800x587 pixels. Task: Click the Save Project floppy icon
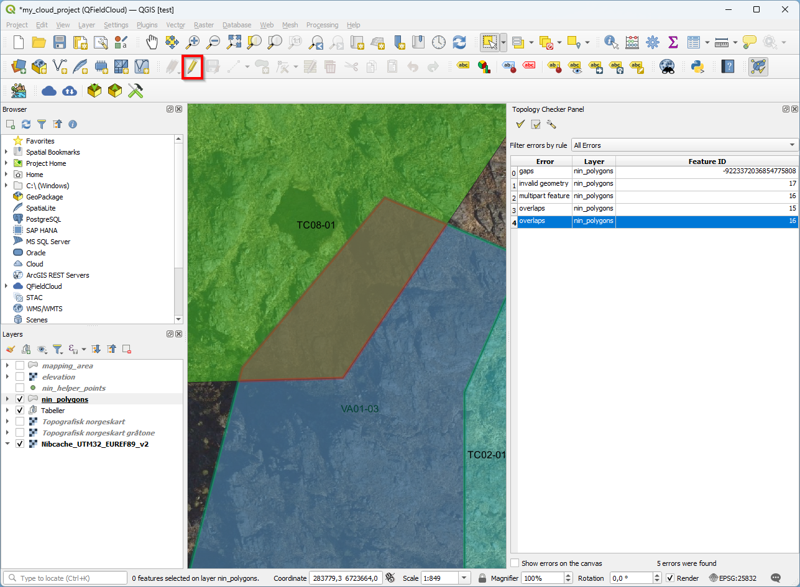pyautogui.click(x=60, y=42)
